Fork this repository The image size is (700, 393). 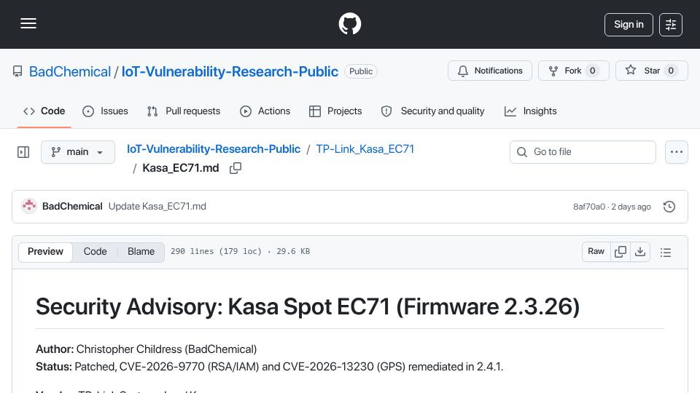(574, 71)
